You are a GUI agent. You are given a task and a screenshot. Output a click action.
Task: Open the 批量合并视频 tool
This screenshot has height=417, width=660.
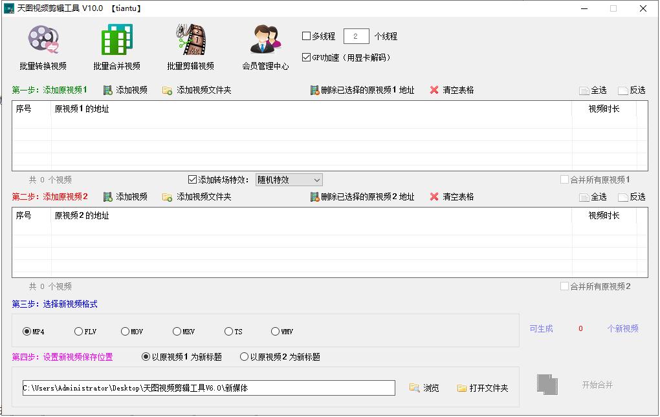pyautogui.click(x=115, y=45)
